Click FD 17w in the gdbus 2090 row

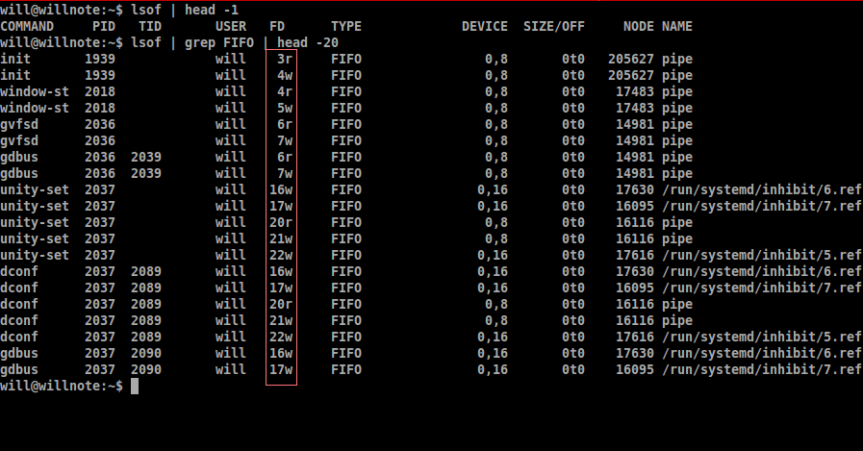(x=281, y=369)
